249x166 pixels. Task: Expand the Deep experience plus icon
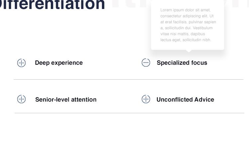tap(22, 63)
